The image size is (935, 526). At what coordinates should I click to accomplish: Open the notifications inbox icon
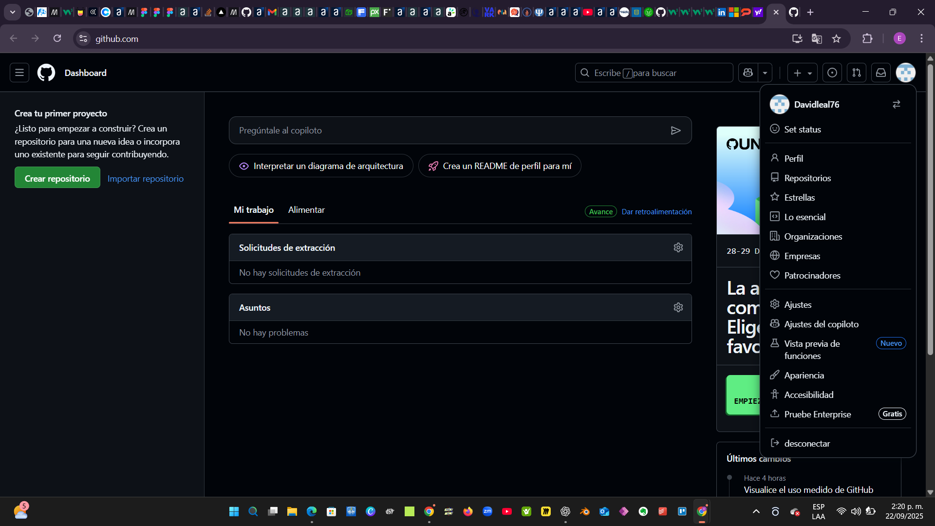pyautogui.click(x=881, y=73)
